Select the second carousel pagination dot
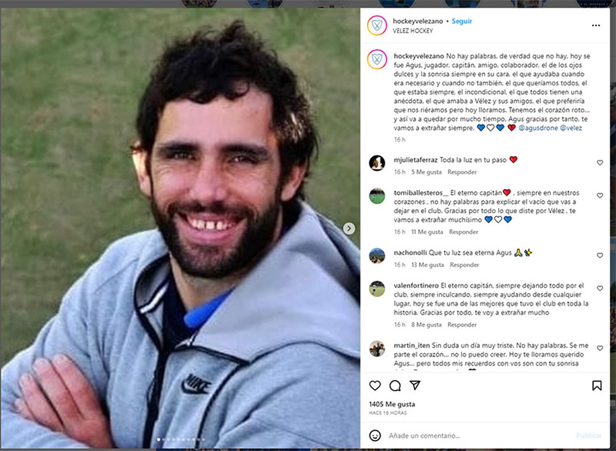616x451 pixels. click(x=164, y=439)
